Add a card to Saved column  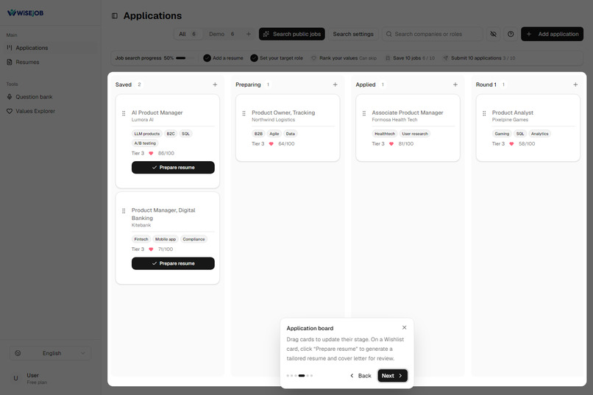coord(215,85)
